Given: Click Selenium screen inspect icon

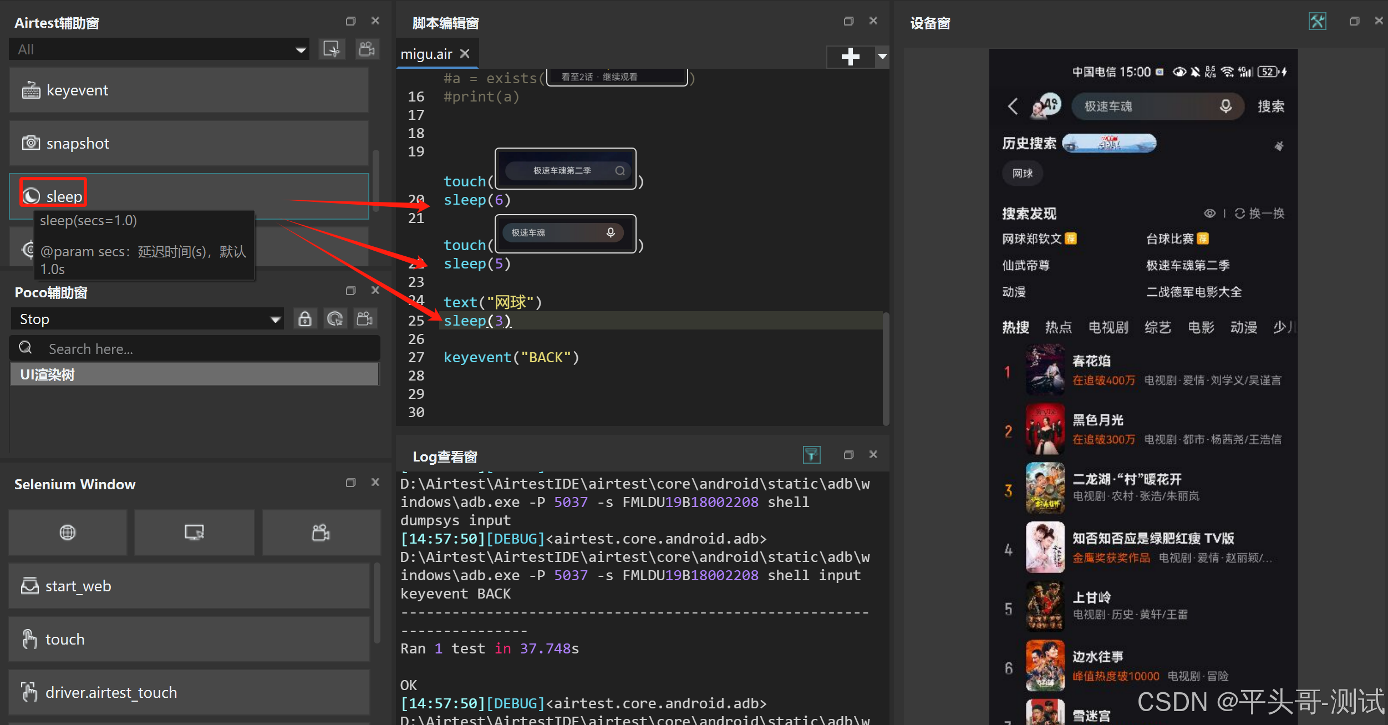Looking at the screenshot, I should 194,533.
